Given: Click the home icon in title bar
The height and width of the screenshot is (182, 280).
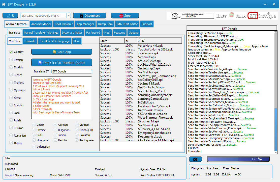Looking at the screenshot, I should [x=4, y=4].
